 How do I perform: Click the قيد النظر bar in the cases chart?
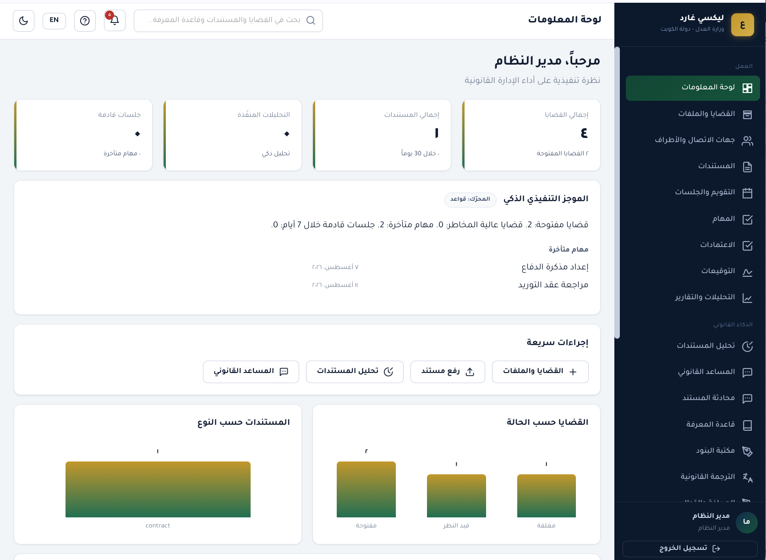(x=456, y=496)
